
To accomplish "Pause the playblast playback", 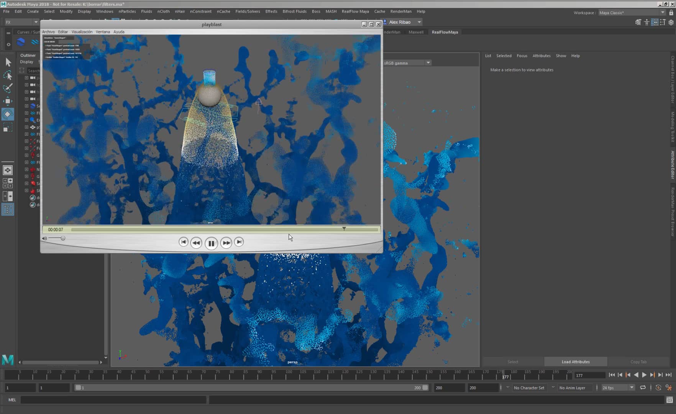I will coord(211,243).
